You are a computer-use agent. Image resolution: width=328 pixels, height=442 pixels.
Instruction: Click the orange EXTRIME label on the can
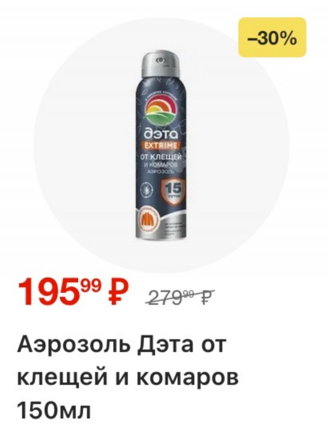click(161, 146)
